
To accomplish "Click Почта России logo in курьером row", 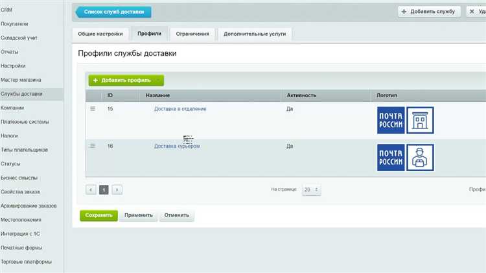I will (391, 158).
